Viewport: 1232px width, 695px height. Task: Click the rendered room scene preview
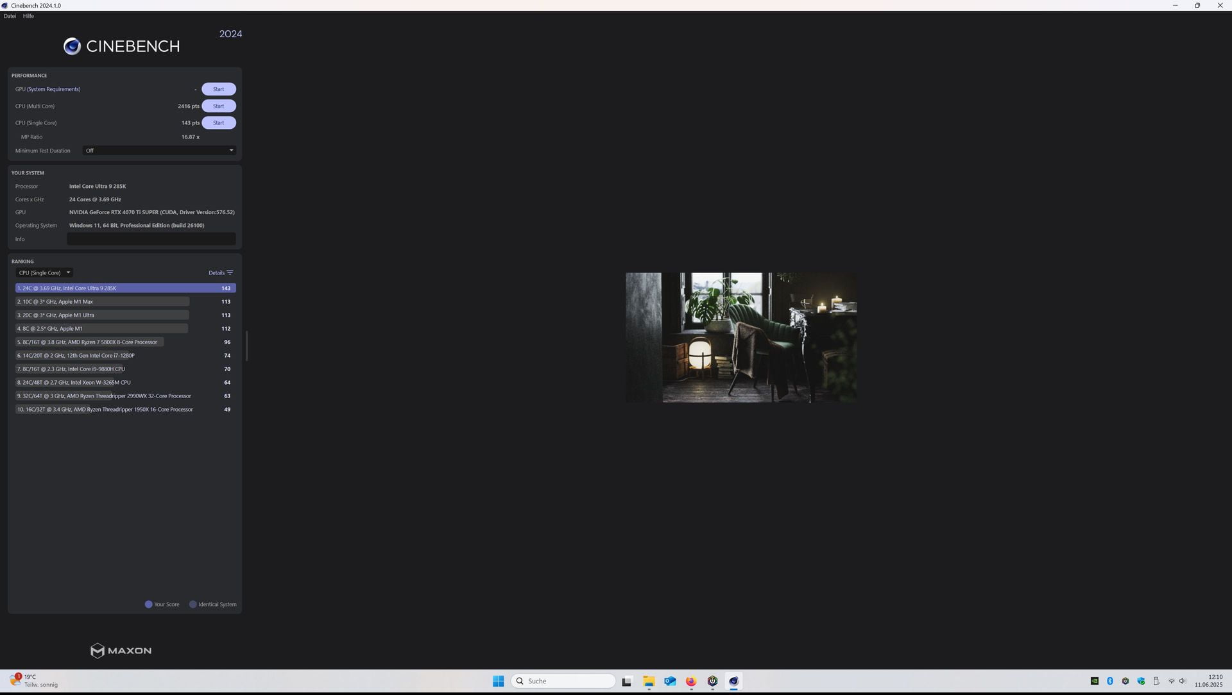(741, 338)
